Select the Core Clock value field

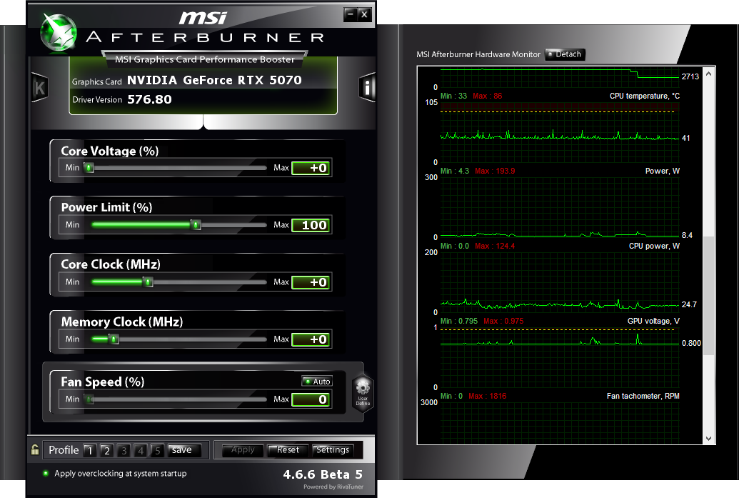click(311, 282)
